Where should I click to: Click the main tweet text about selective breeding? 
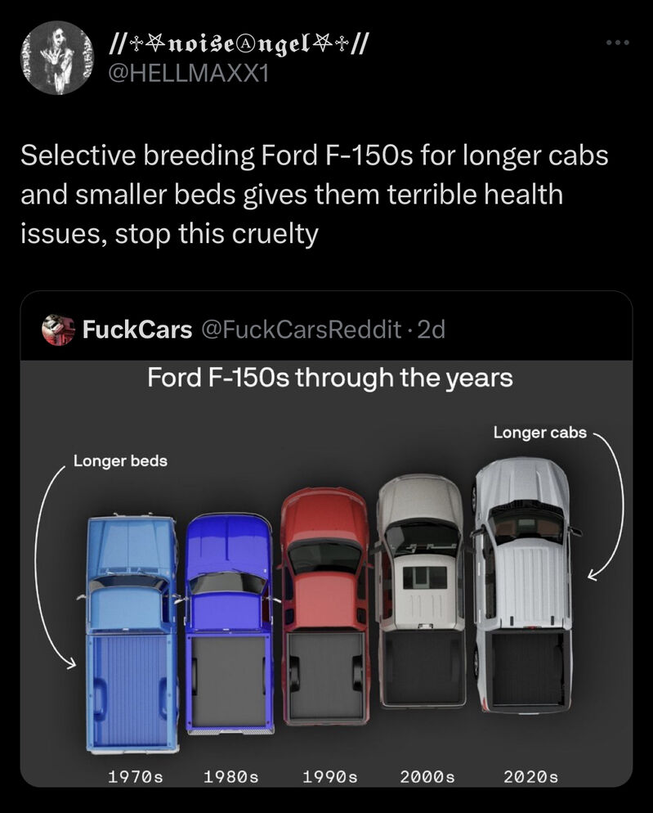(315, 195)
